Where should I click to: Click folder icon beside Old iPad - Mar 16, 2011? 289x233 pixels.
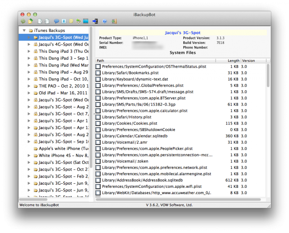pos(36,93)
